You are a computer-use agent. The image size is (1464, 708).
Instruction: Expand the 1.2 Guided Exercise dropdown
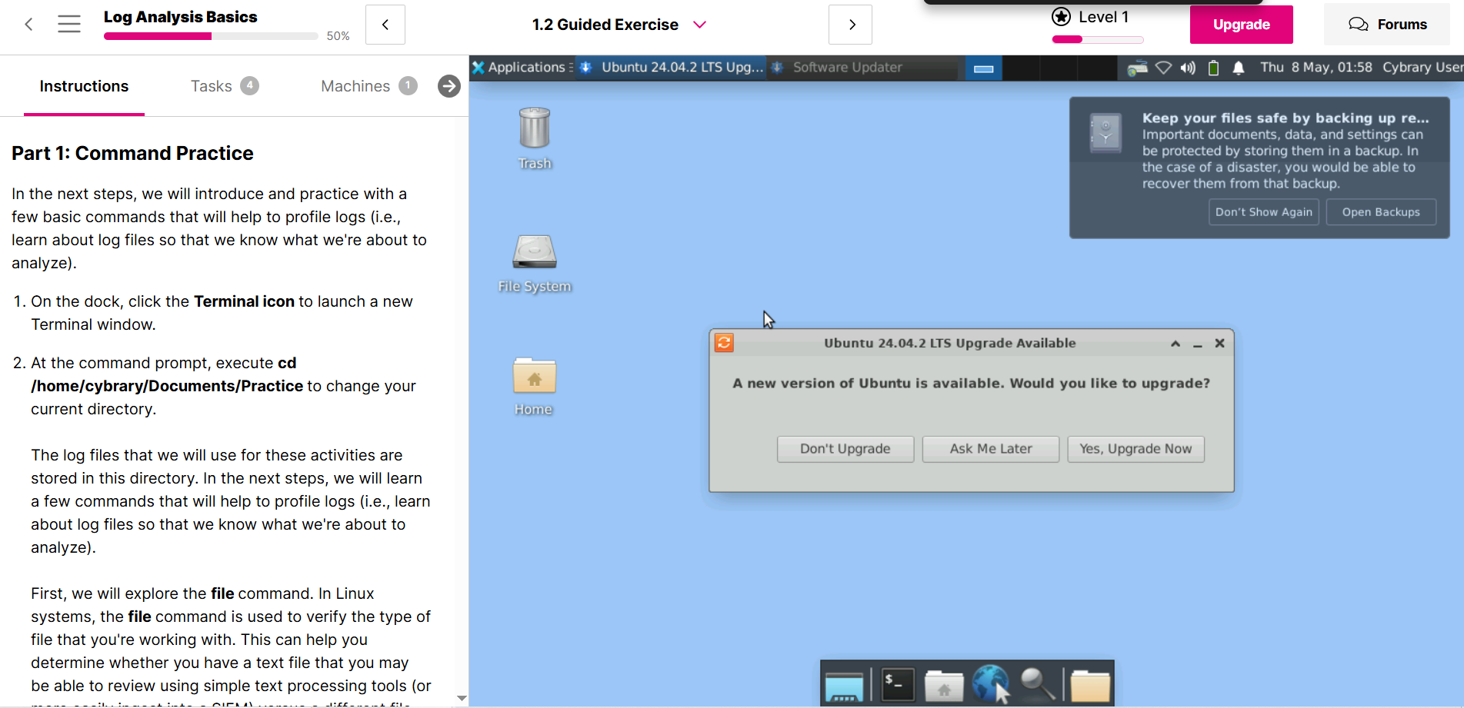pyautogui.click(x=699, y=25)
